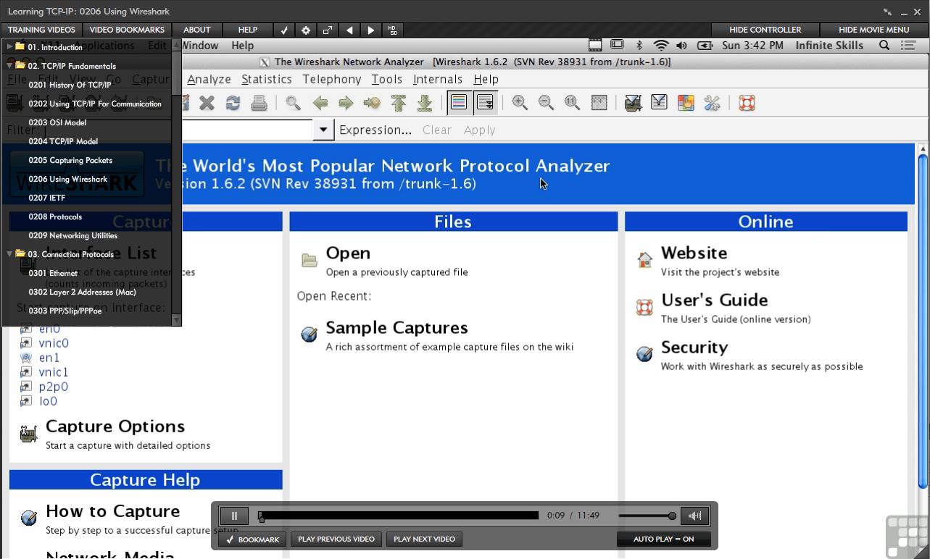Click the Go forward green arrow
The height and width of the screenshot is (559, 930).
point(346,103)
